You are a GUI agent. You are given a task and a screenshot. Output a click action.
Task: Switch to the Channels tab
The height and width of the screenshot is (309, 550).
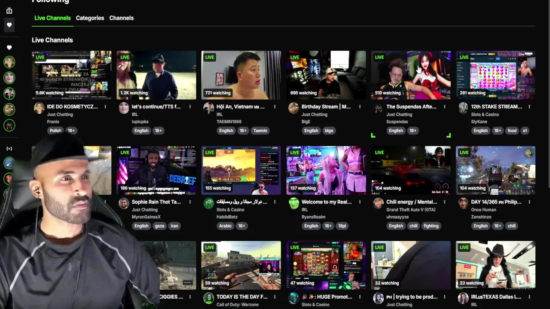coord(121,18)
